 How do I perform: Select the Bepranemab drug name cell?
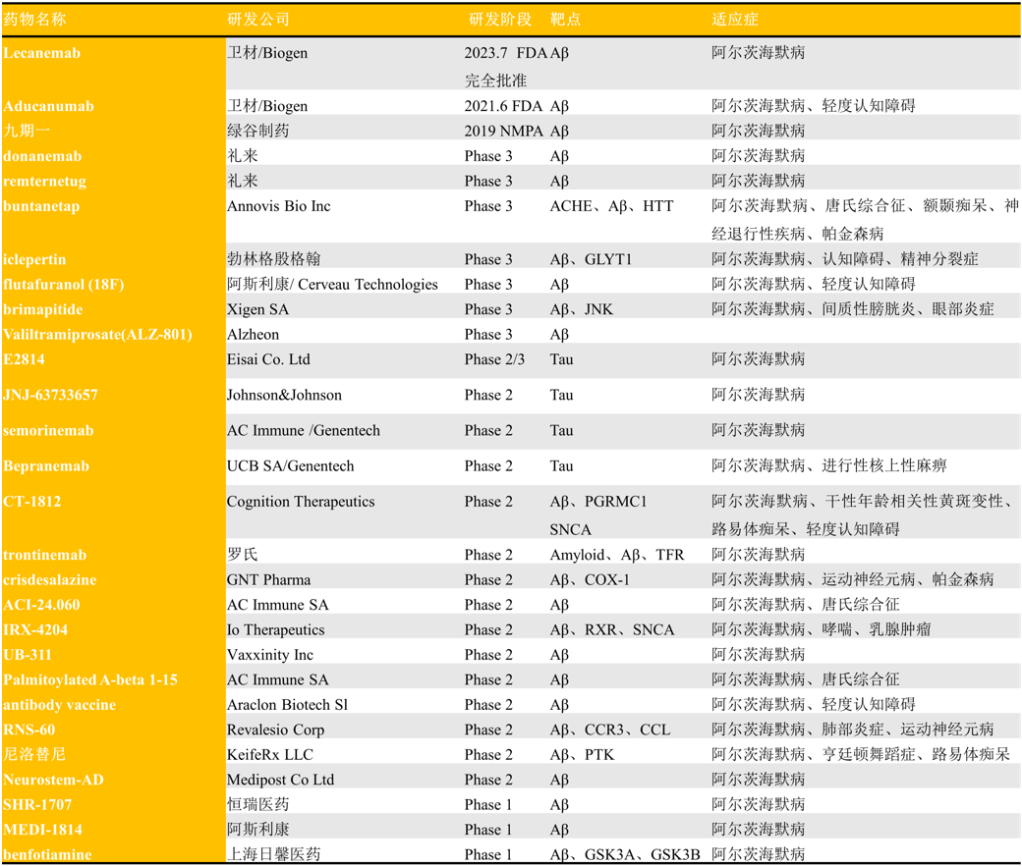point(46,466)
